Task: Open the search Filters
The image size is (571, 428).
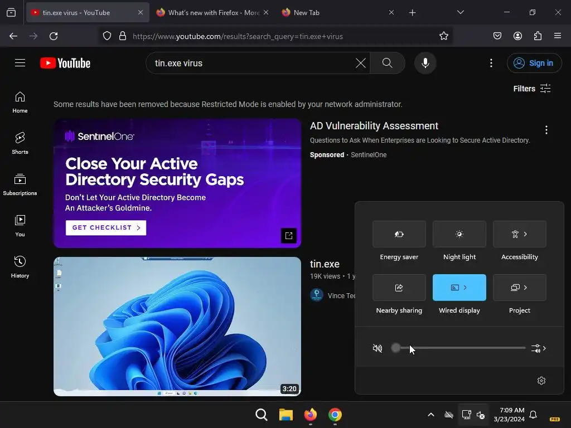Action: pyautogui.click(x=531, y=89)
